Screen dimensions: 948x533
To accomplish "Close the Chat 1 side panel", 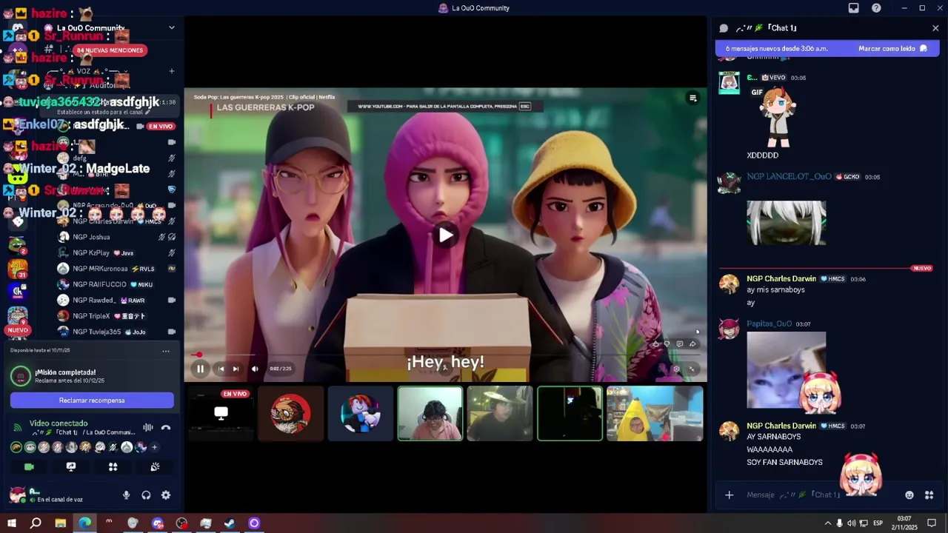I will [x=935, y=28].
